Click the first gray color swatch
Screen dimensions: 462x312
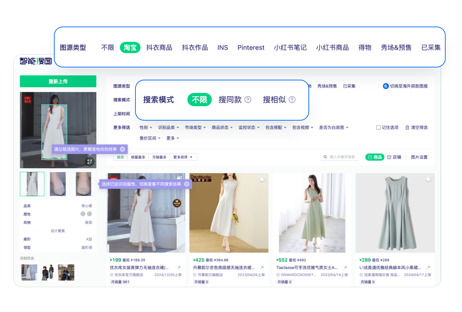click(83, 214)
